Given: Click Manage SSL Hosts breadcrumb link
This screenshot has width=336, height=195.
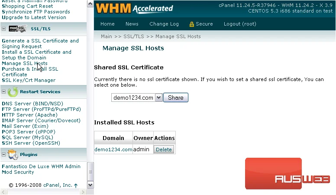Looking at the screenshot, I should (x=178, y=36).
